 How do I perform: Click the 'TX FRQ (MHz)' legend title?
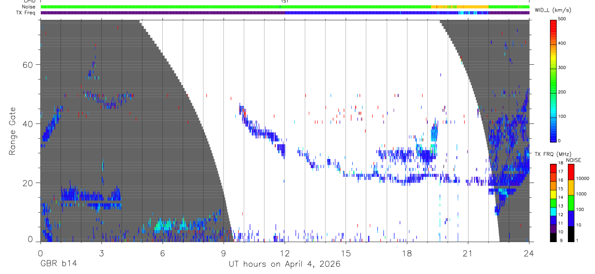pos(553,154)
